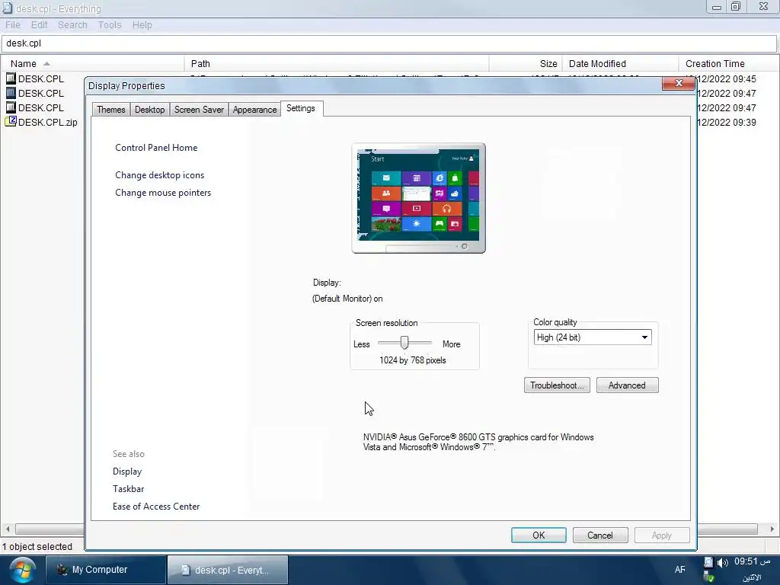
Task: Click the desk.cpl search input field
Action: click(x=389, y=43)
